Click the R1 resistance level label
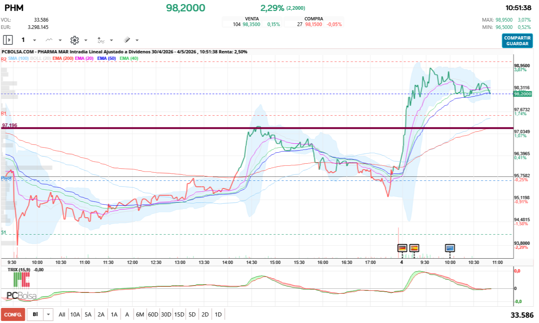 click(4, 113)
